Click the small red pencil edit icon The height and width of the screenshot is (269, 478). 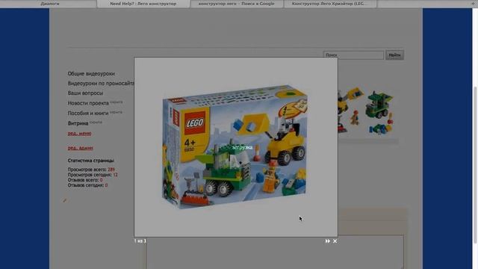pyautogui.click(x=65, y=201)
